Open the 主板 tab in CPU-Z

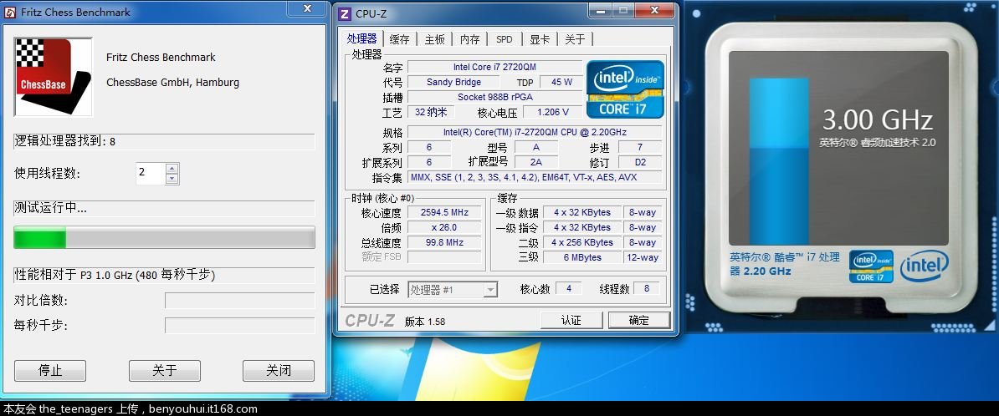pos(435,39)
